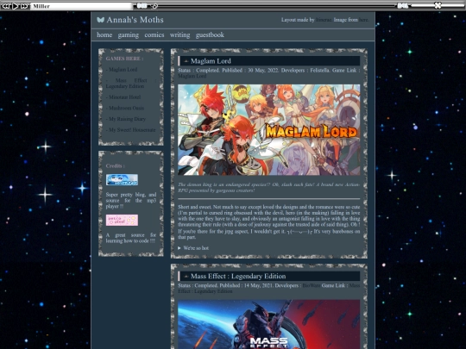This screenshot has height=349, width=466.
Task: Adjust the volume slider handle
Action: 438,5
